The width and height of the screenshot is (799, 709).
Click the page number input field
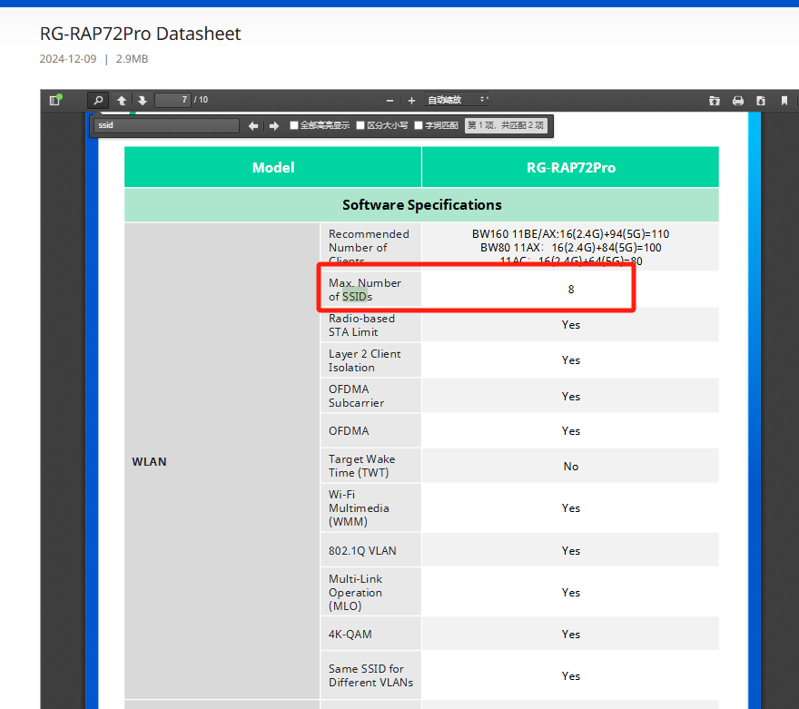point(172,100)
